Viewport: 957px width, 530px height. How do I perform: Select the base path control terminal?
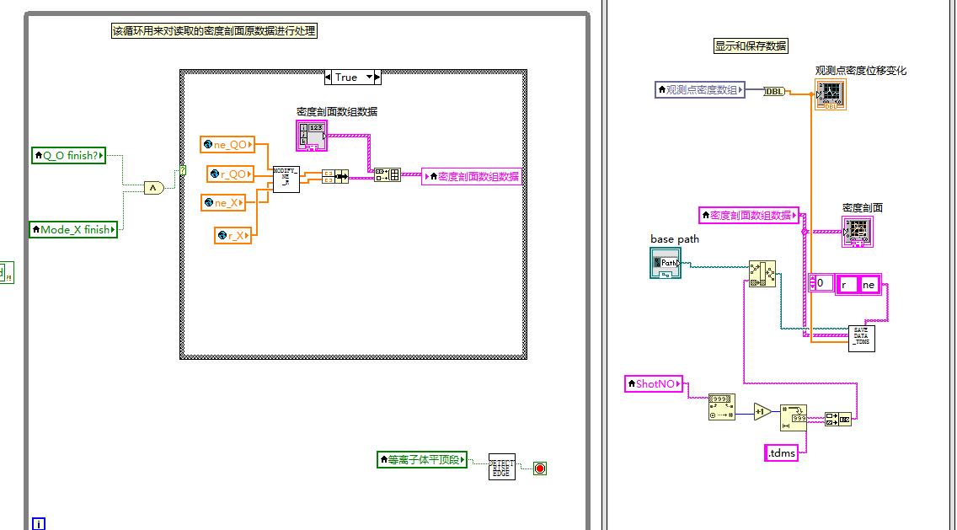pos(665,263)
